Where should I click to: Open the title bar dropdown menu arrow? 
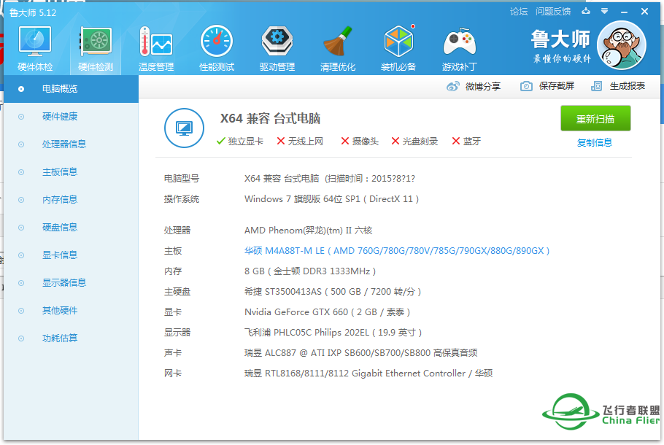click(605, 12)
